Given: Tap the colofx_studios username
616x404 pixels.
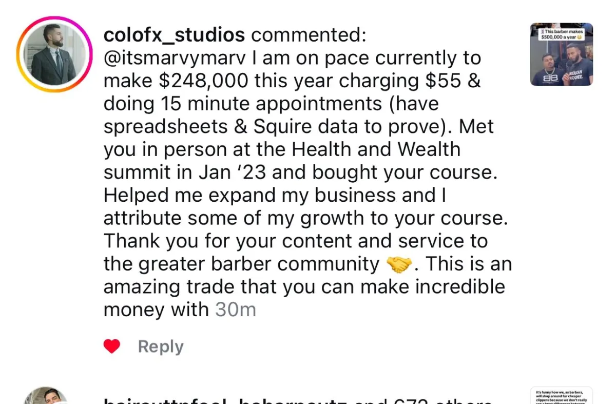Looking at the screenshot, I should click(174, 35).
